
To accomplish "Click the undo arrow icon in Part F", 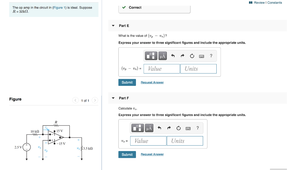I will click(x=159, y=128).
